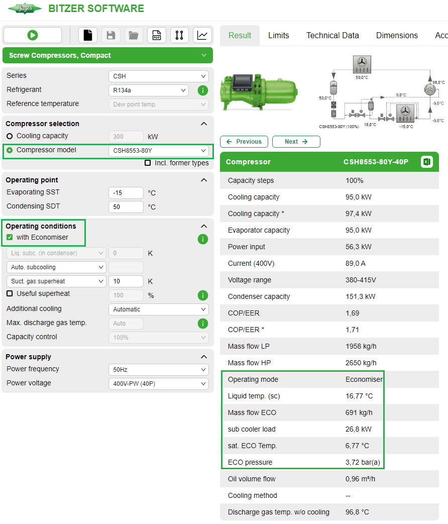Open a saved project file
The height and width of the screenshot is (524, 448).
click(x=134, y=35)
